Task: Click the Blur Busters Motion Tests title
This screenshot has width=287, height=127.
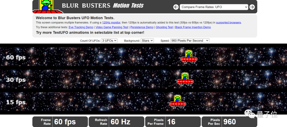Action: 103,6
